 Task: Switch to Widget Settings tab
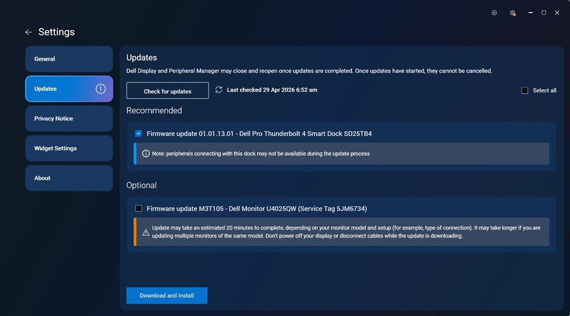(69, 149)
